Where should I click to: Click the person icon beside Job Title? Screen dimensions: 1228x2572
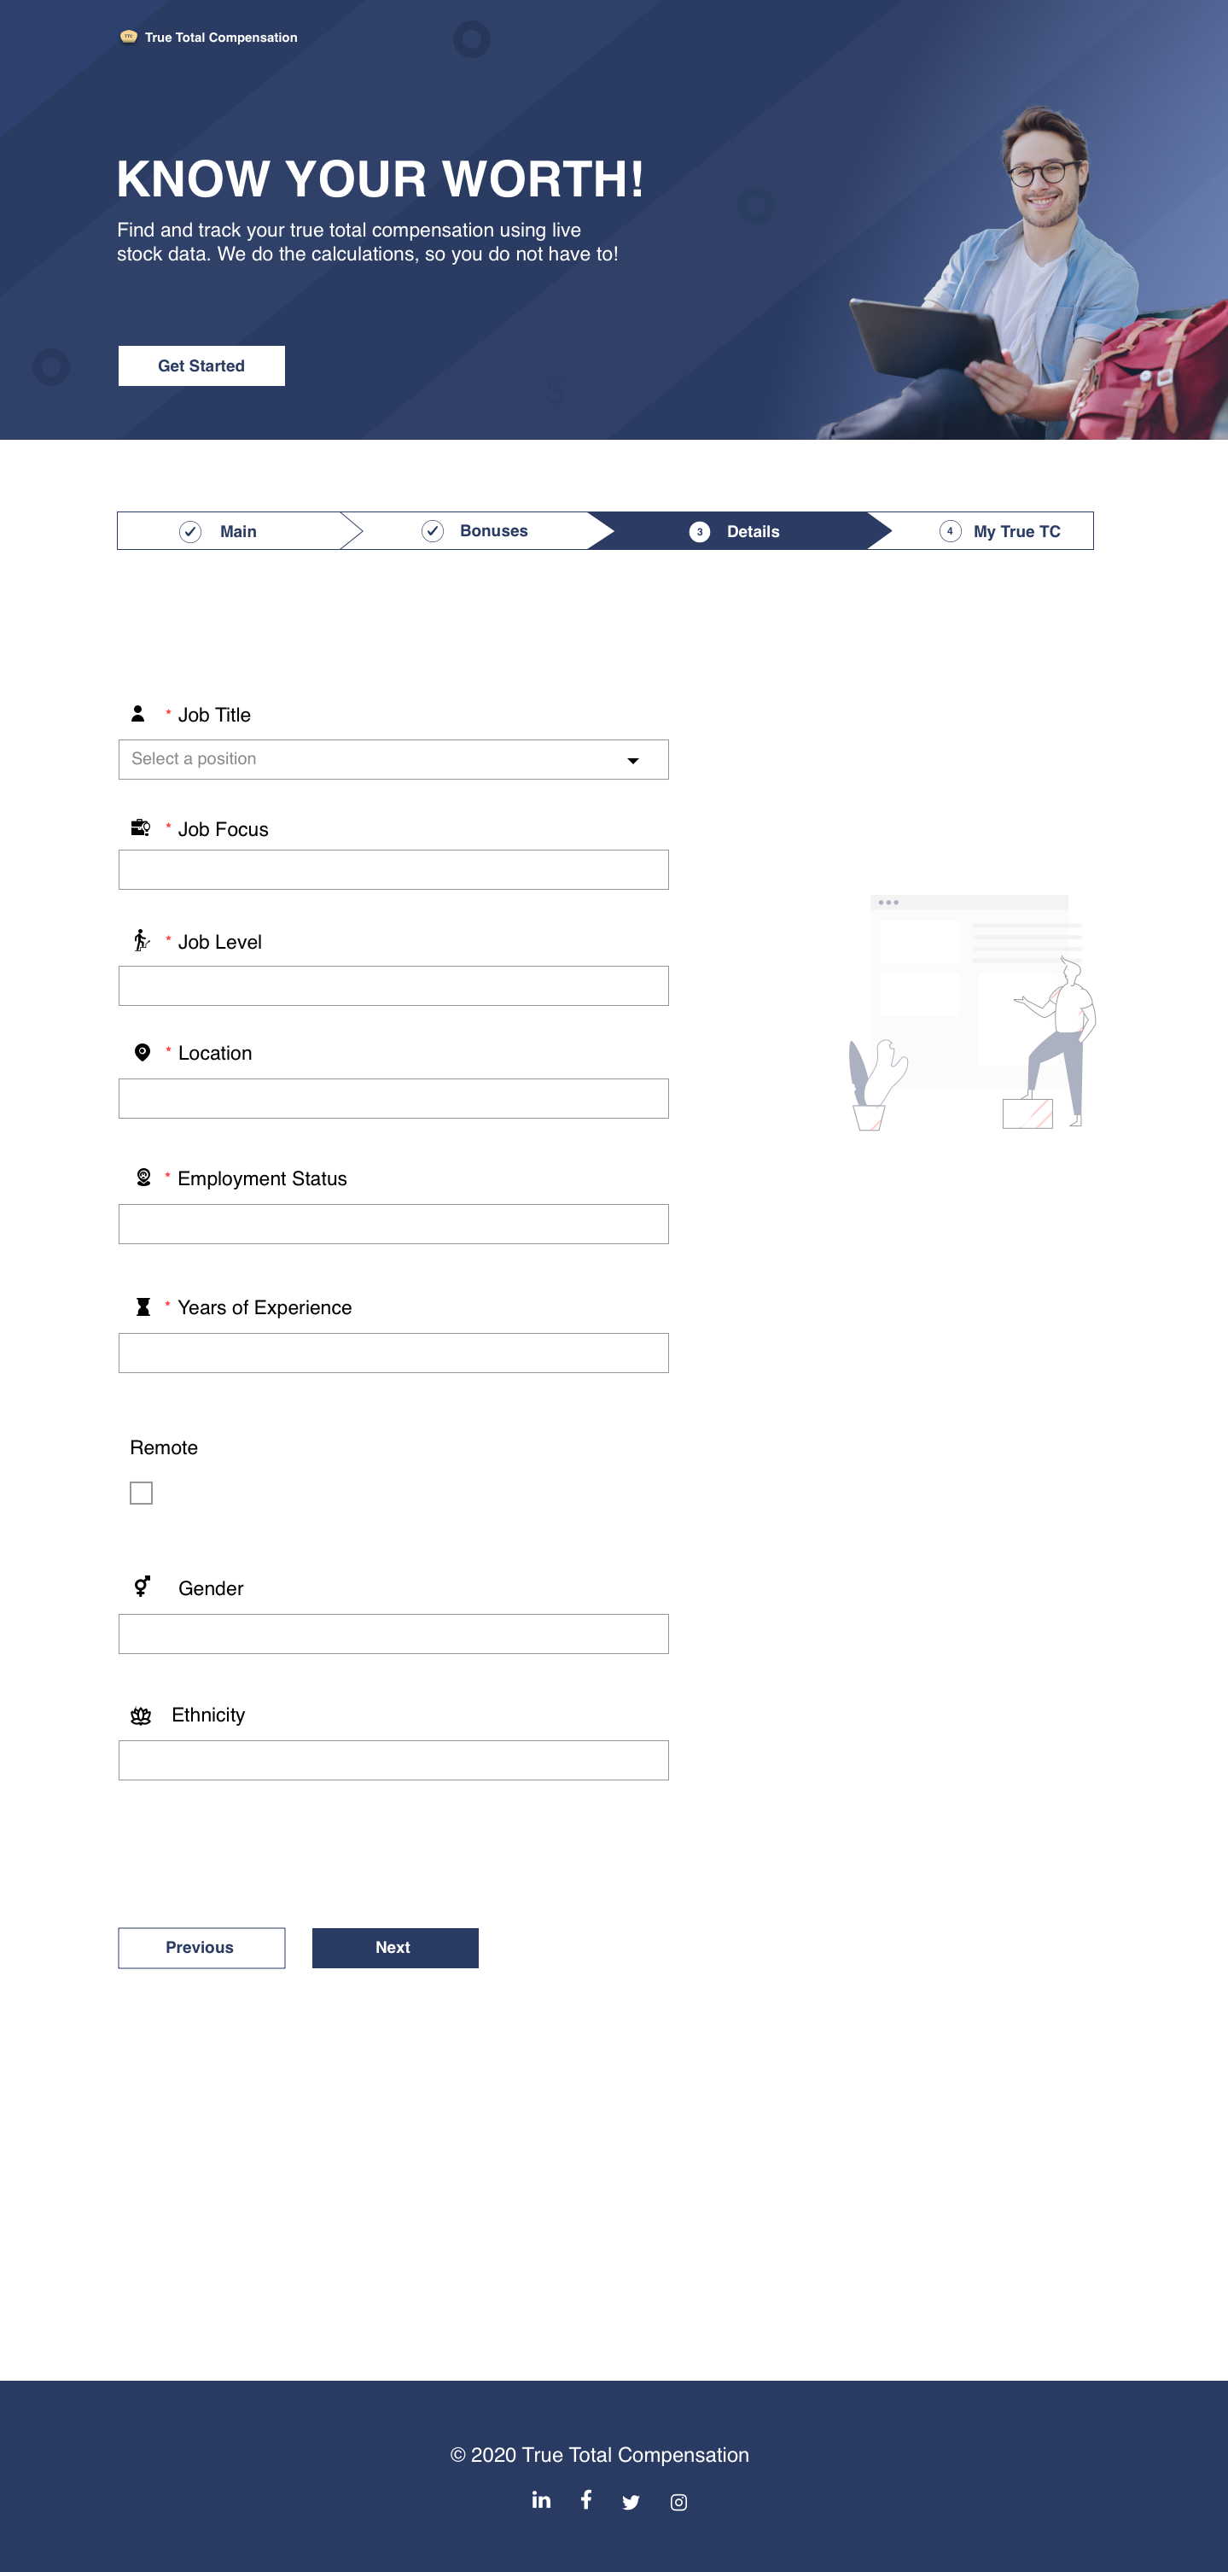click(x=137, y=714)
